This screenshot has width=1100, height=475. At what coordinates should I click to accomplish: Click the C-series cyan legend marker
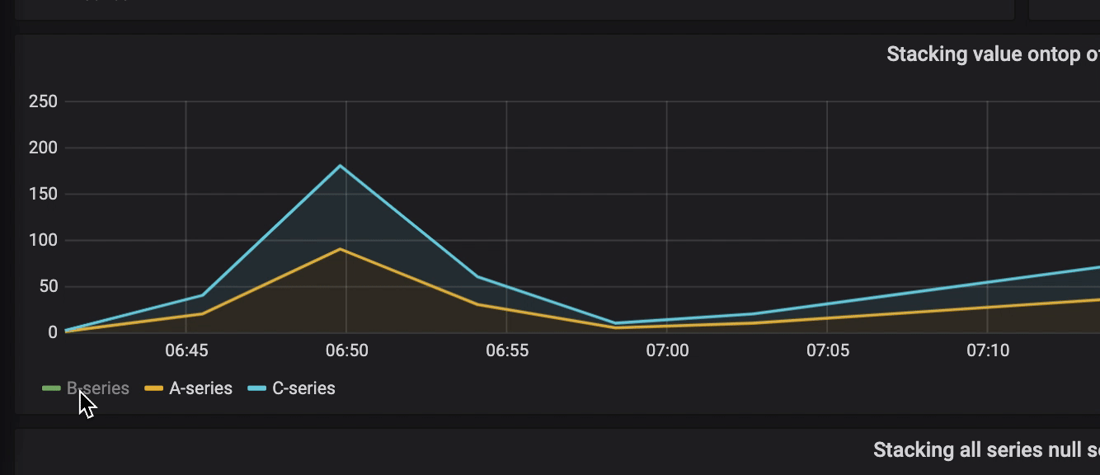(x=256, y=388)
